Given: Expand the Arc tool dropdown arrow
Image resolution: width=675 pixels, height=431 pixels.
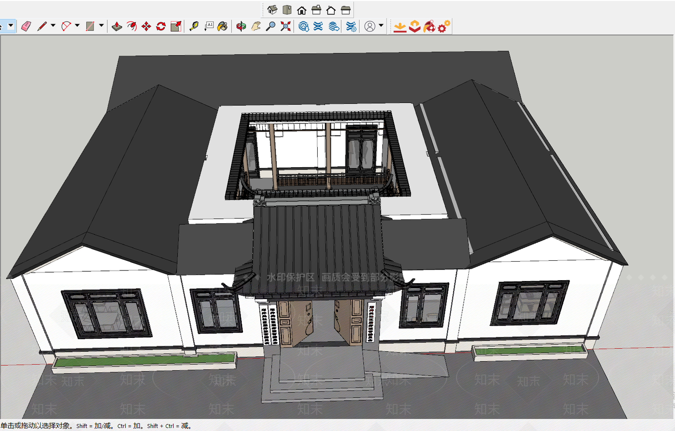Looking at the screenshot, I should click(x=77, y=26).
